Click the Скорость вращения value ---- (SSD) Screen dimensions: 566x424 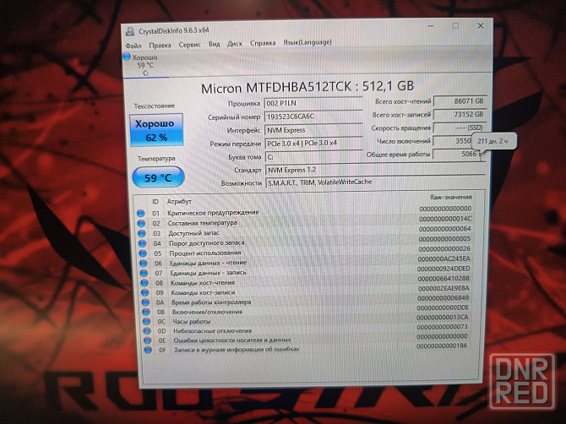click(x=460, y=128)
